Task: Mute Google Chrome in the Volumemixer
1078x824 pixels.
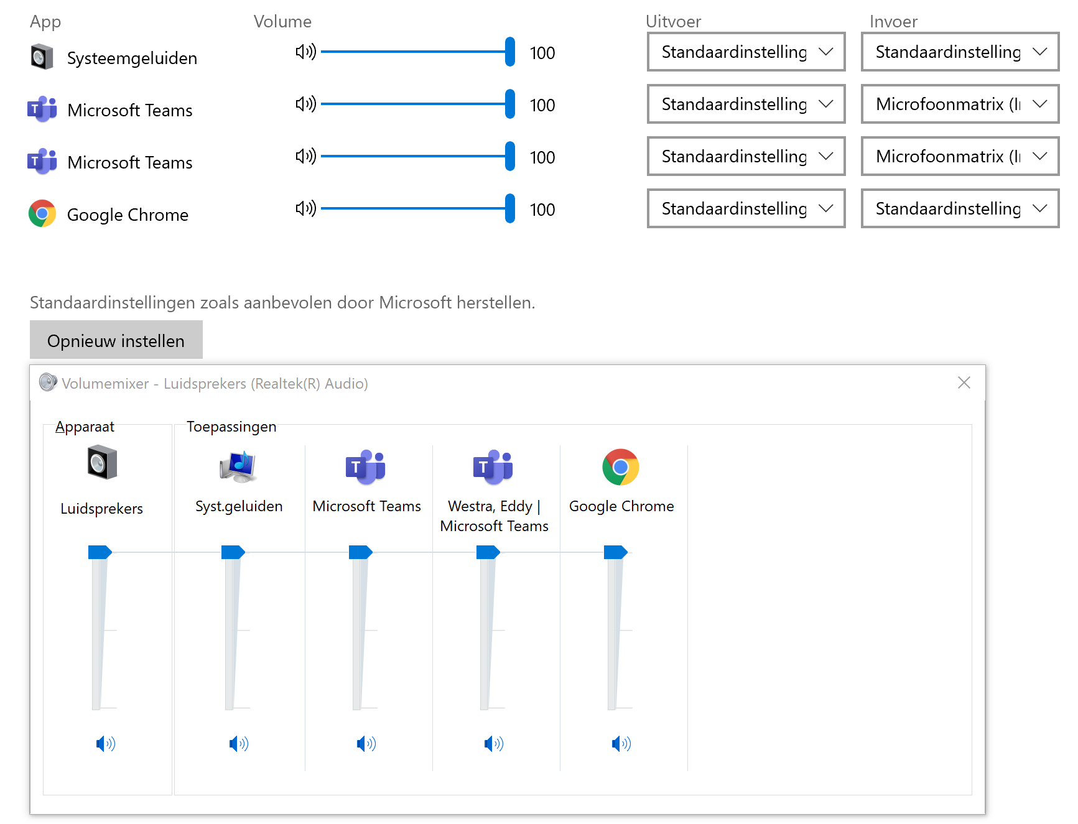Action: click(x=621, y=744)
